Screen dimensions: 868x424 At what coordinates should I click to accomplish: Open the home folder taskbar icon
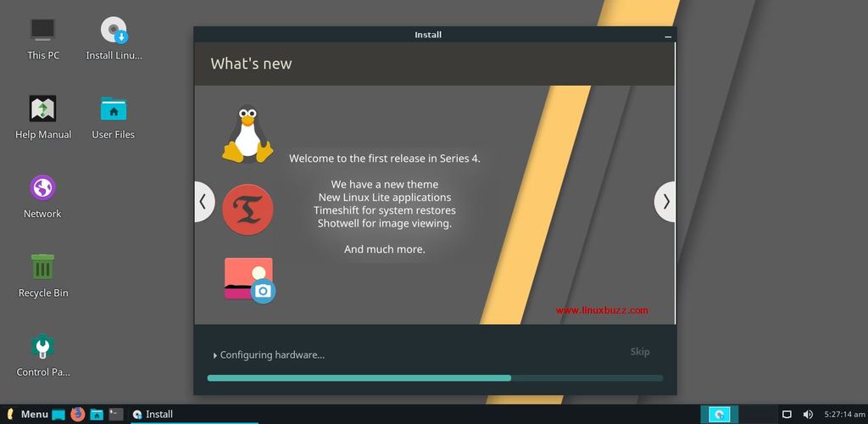97,414
